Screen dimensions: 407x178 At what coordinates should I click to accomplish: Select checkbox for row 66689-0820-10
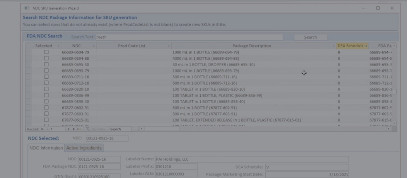coord(46,89)
